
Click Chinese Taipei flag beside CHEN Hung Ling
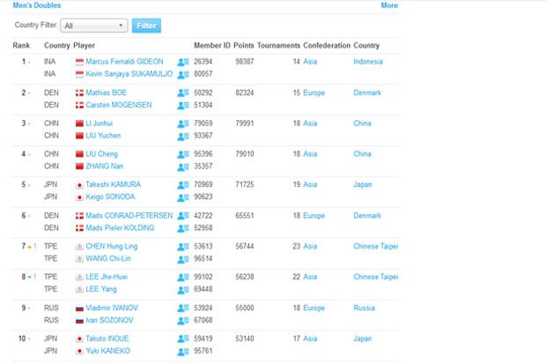coord(79,247)
